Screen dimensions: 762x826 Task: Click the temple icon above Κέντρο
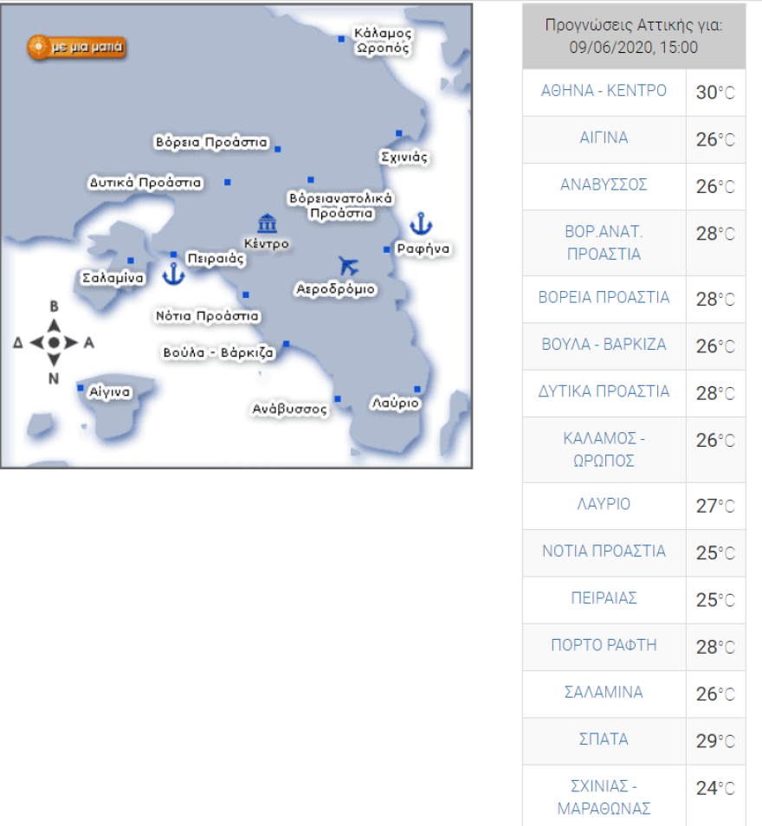(267, 223)
